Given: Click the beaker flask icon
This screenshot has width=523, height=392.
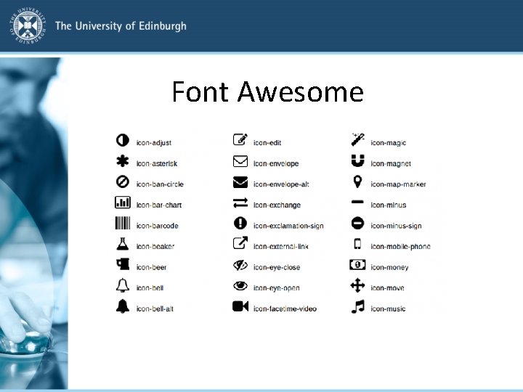Looking at the screenshot, I should pos(123,244).
